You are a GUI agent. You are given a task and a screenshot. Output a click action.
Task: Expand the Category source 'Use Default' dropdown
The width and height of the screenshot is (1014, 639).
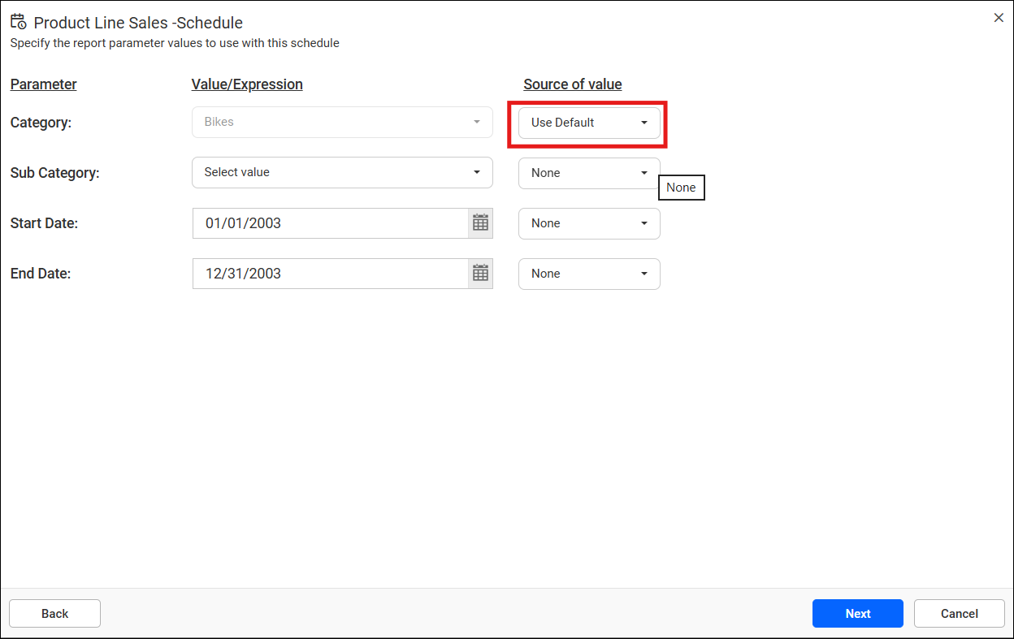click(x=589, y=123)
